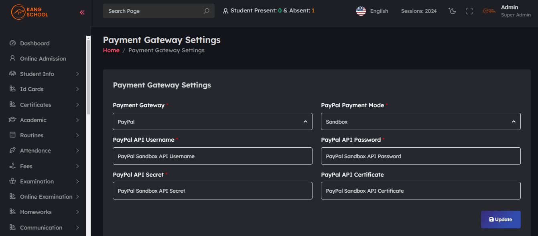Screen dimensions: 538x236
Task: Click the Student Present count 0
Action: [280, 11]
